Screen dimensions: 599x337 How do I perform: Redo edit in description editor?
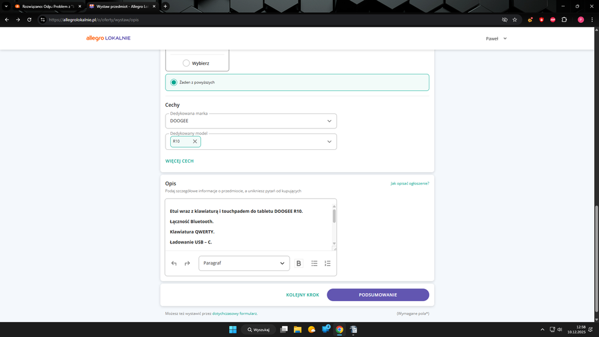pos(187,263)
